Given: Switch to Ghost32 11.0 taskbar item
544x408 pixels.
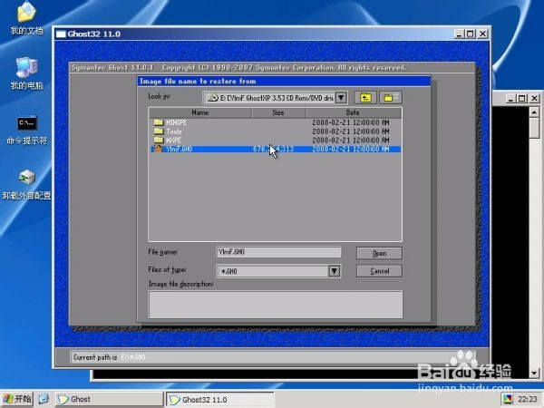Looking at the screenshot, I should [x=220, y=400].
